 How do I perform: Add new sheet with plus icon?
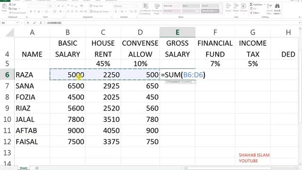[x=37, y=168]
